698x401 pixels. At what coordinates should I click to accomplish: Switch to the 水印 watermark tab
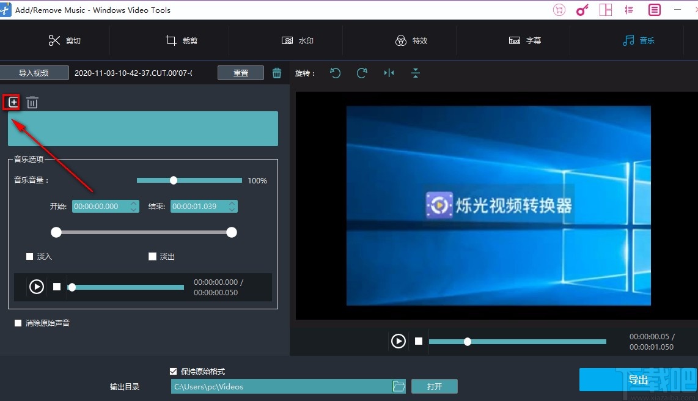298,40
